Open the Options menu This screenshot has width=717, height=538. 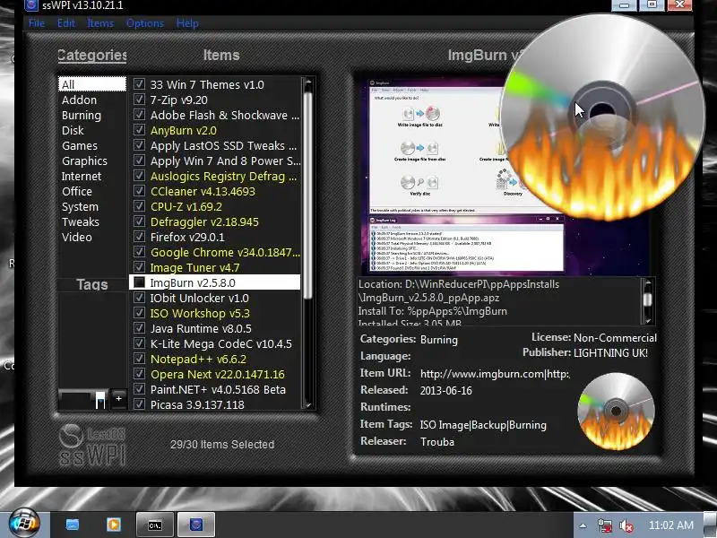tap(145, 23)
